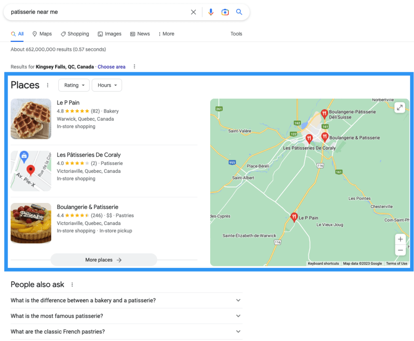Viewport: 414px width, 341px height.
Task: Click the '(82)' review count text
Action: (x=95, y=111)
